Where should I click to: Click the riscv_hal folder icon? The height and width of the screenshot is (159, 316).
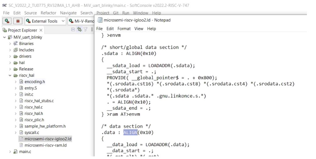click(x=15, y=76)
